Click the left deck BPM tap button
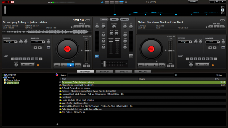Screen dimensions: 228x128 coord(87,20)
